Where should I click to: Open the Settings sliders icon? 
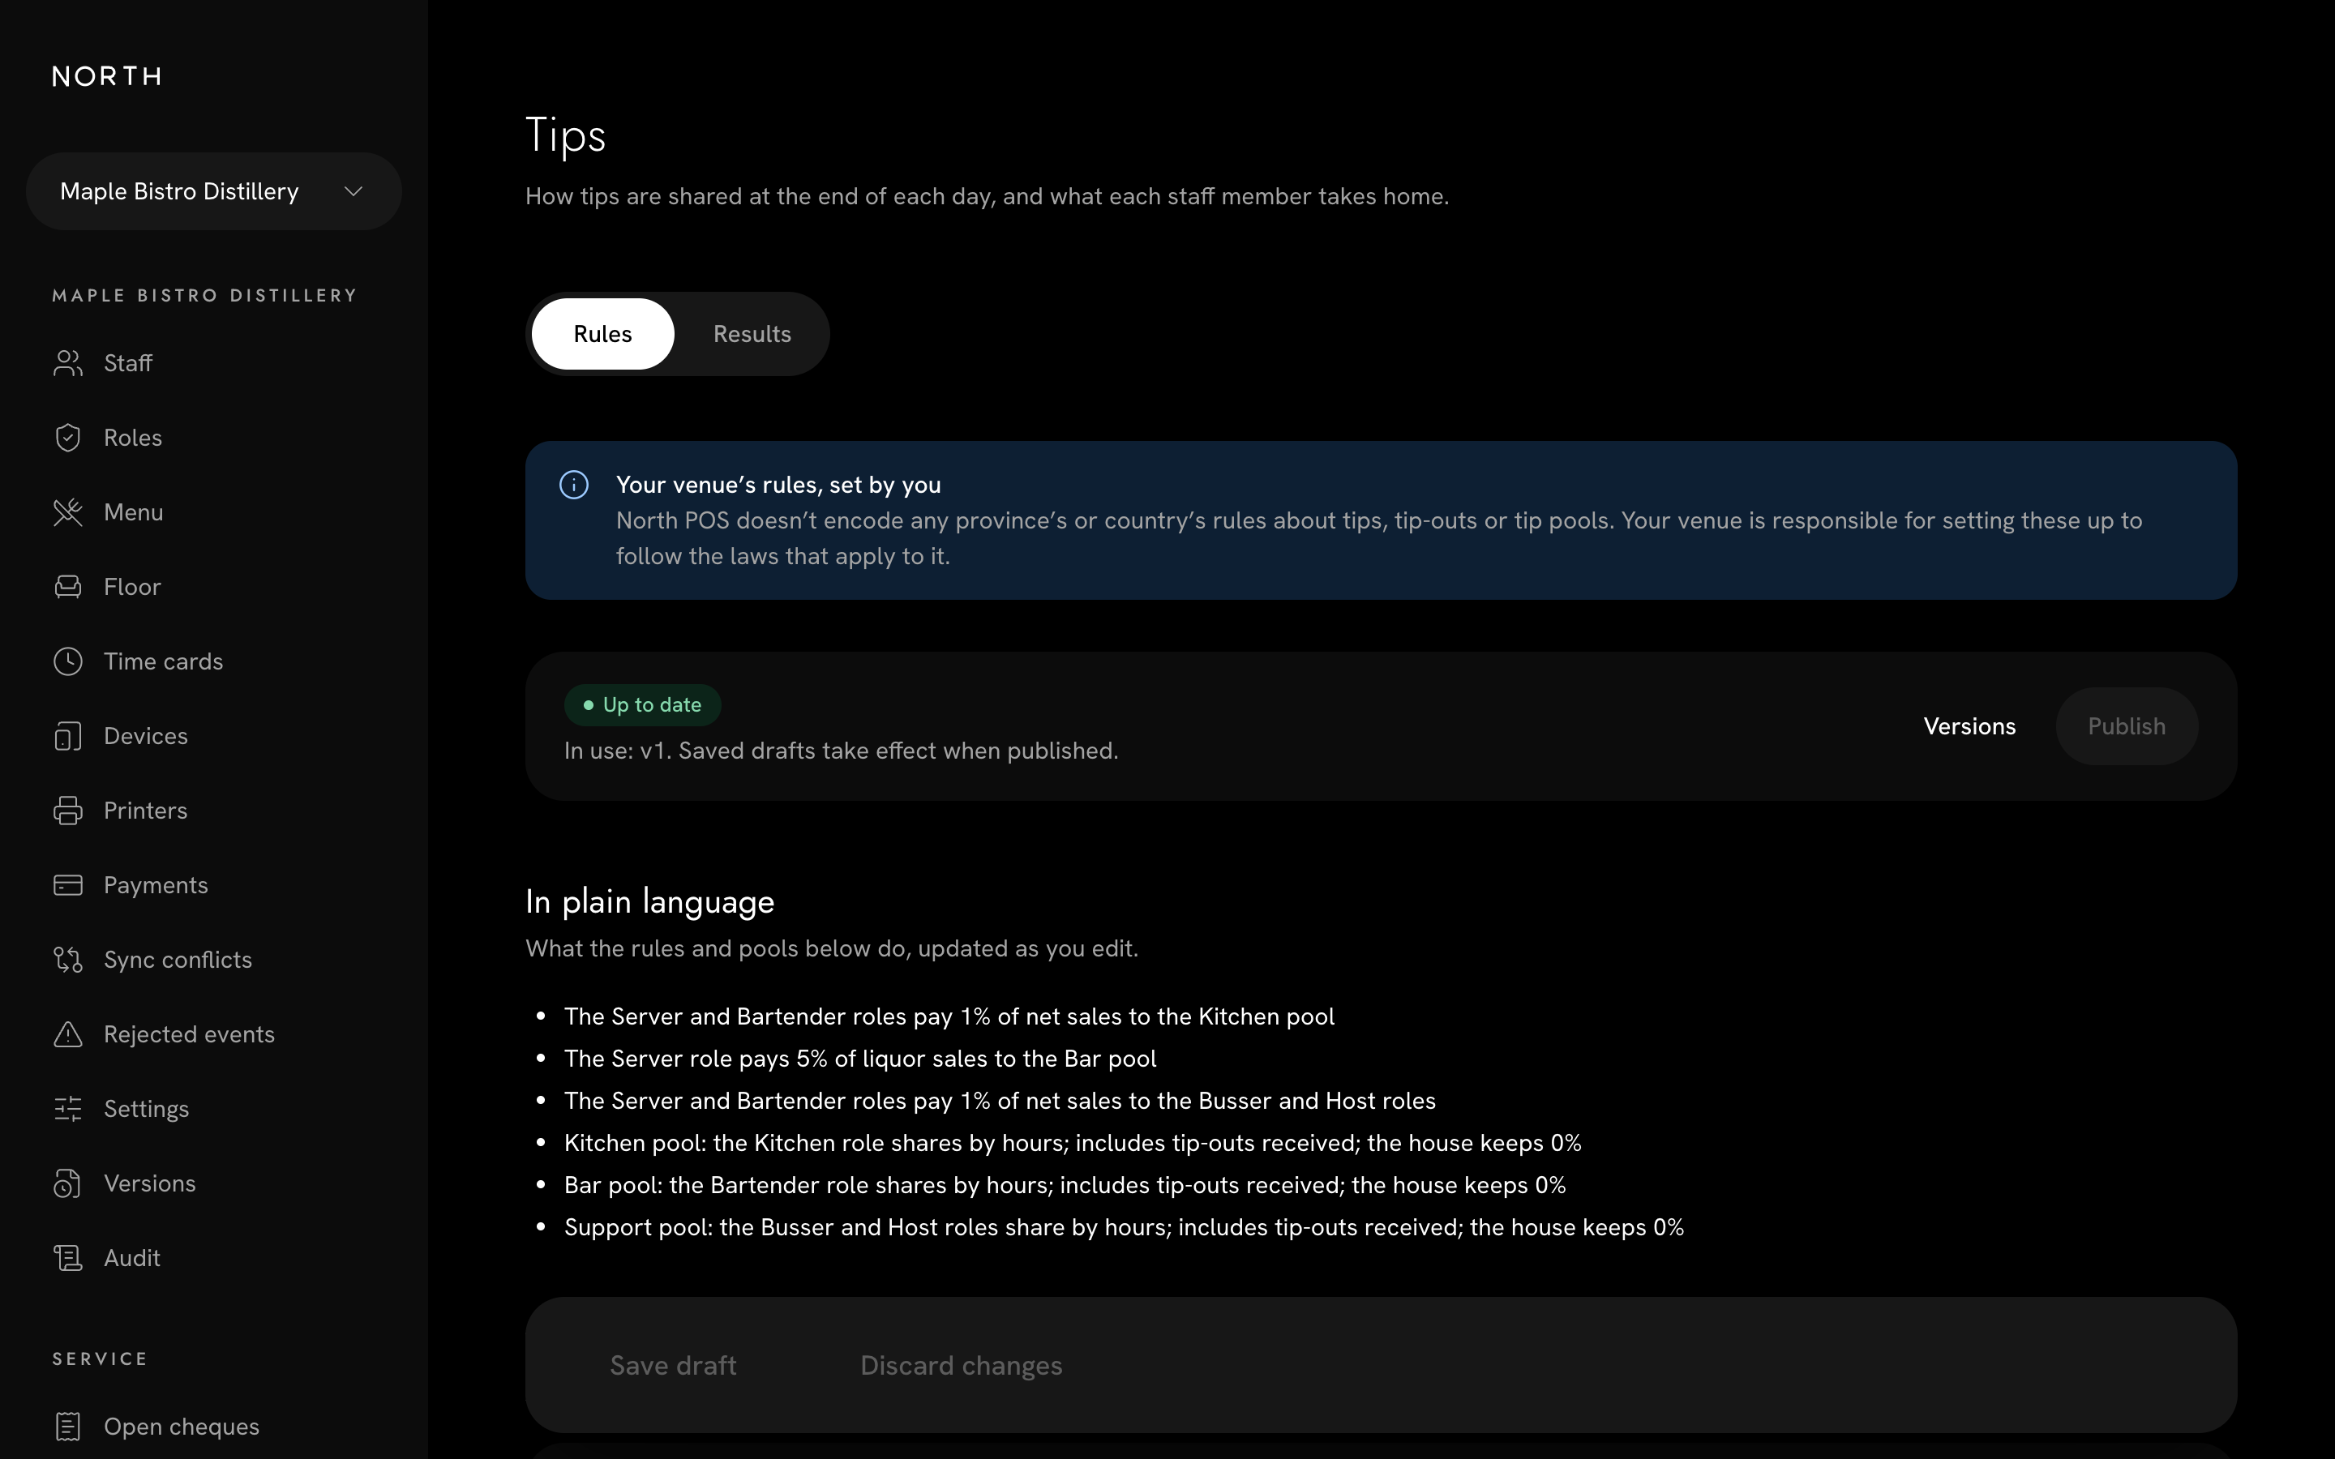click(67, 1109)
